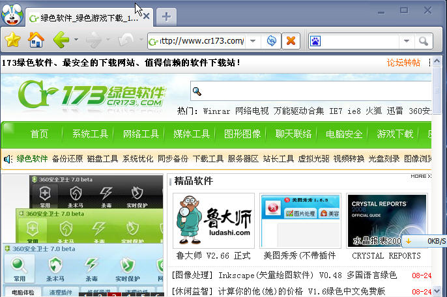The image size is (447, 297).
Task: Open the Crystal Reports thumbnail
Action: click(387, 221)
